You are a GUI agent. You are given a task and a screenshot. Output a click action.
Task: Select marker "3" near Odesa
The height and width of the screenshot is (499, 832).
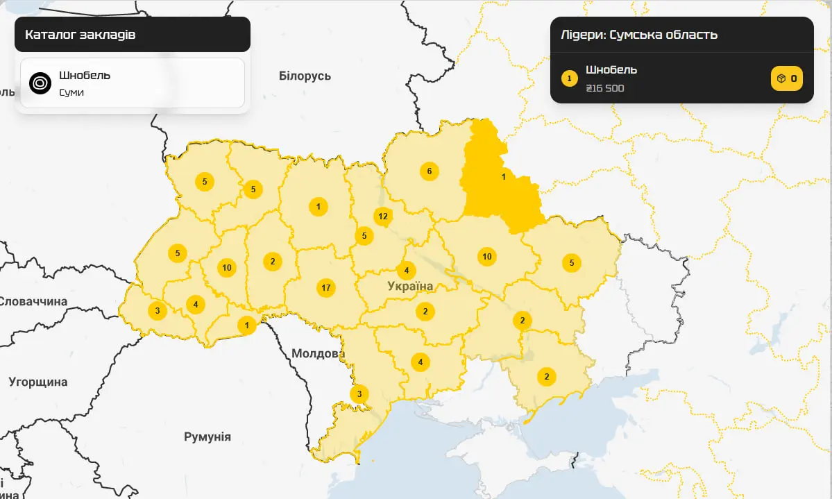tap(359, 394)
